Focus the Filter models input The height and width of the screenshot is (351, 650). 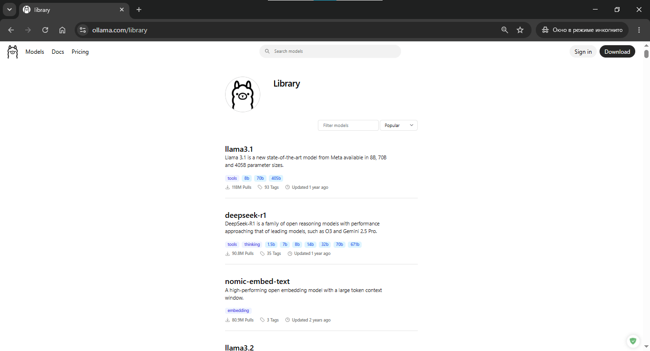coord(348,126)
